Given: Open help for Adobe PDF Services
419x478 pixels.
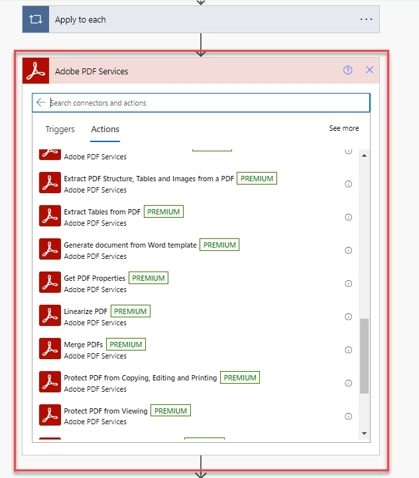Looking at the screenshot, I should 348,70.
